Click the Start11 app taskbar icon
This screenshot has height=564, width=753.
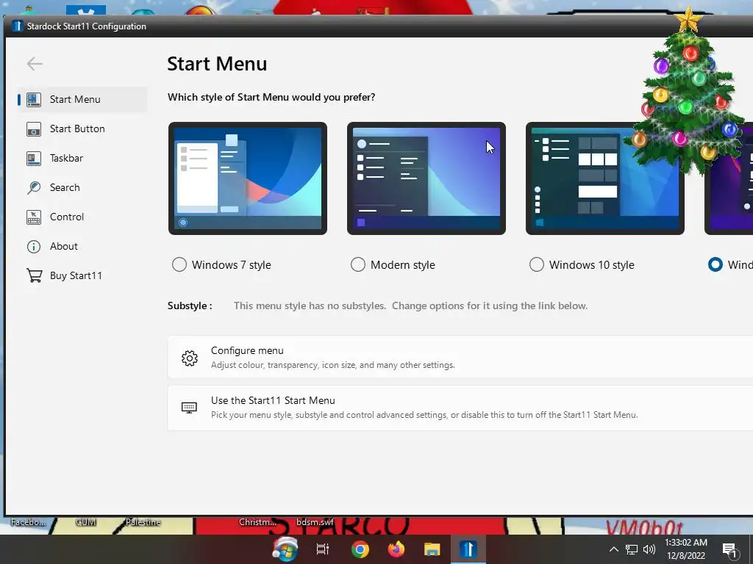click(468, 549)
